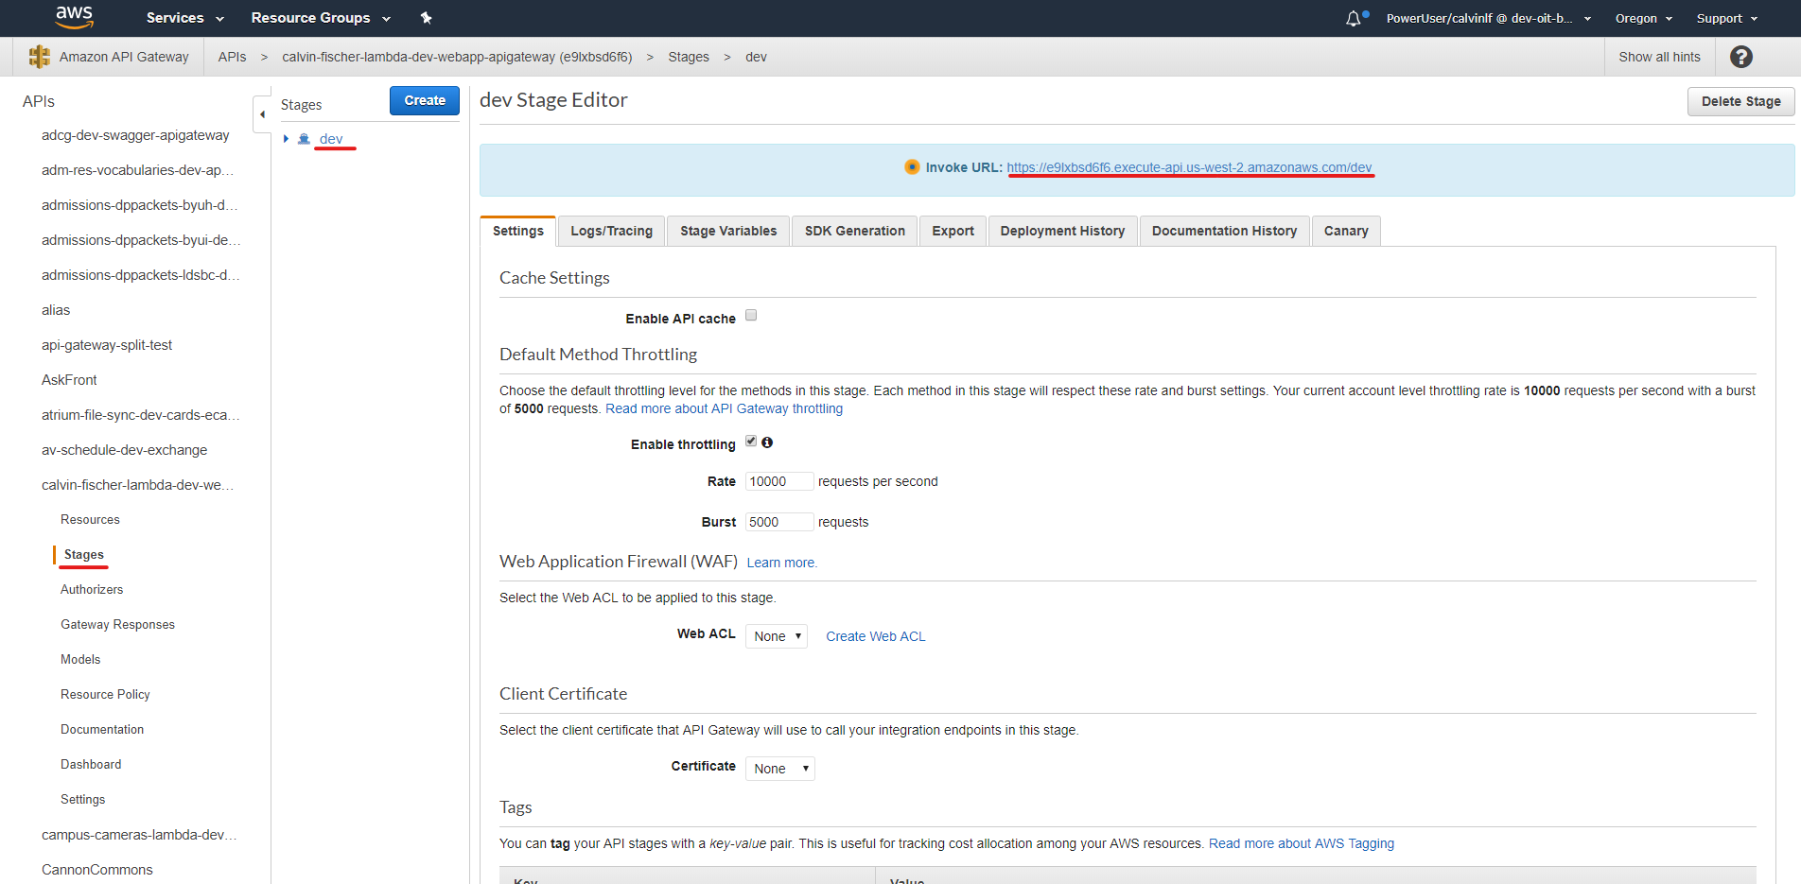This screenshot has width=1801, height=884.
Task: Open Resource Policy in the sidebar
Action: pos(105,695)
